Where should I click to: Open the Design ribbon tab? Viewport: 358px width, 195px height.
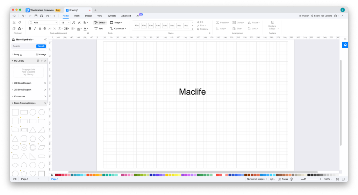coord(88,16)
